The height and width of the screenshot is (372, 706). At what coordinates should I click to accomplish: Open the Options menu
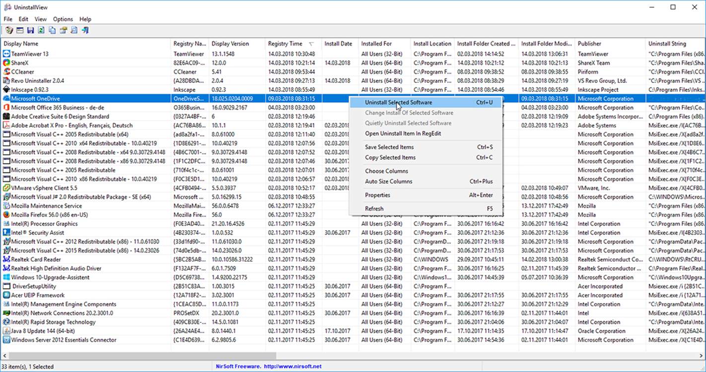[x=63, y=19]
